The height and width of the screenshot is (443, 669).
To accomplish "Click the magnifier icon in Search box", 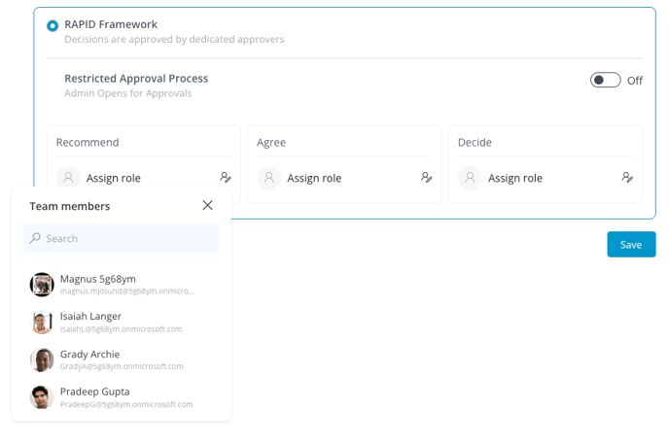I will pos(35,238).
